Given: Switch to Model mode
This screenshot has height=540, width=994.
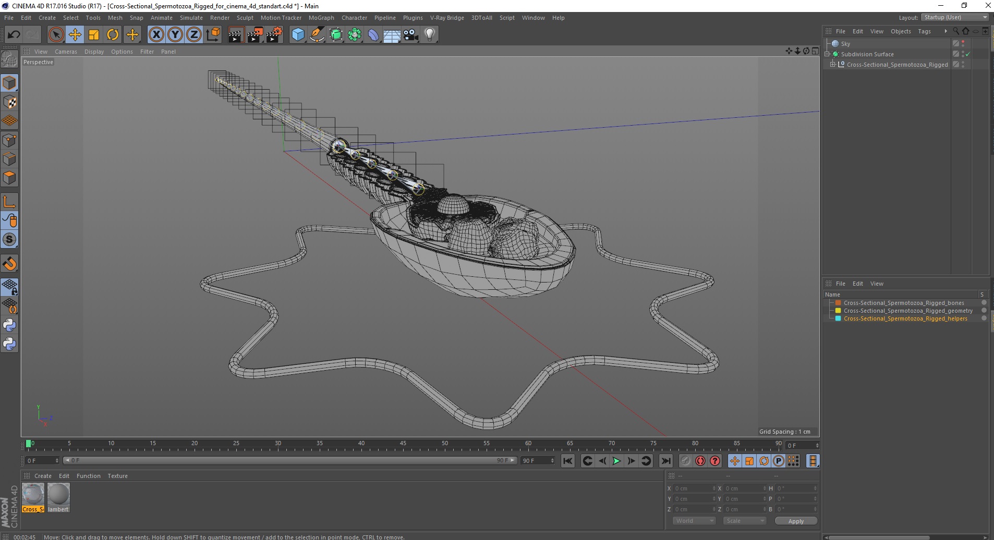Looking at the screenshot, I should 9,83.
